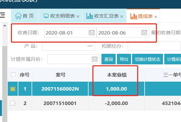The width and height of the screenshot is (181, 122).
Task: Open calendar picker for 计提所属月份
Action: point(95,59)
